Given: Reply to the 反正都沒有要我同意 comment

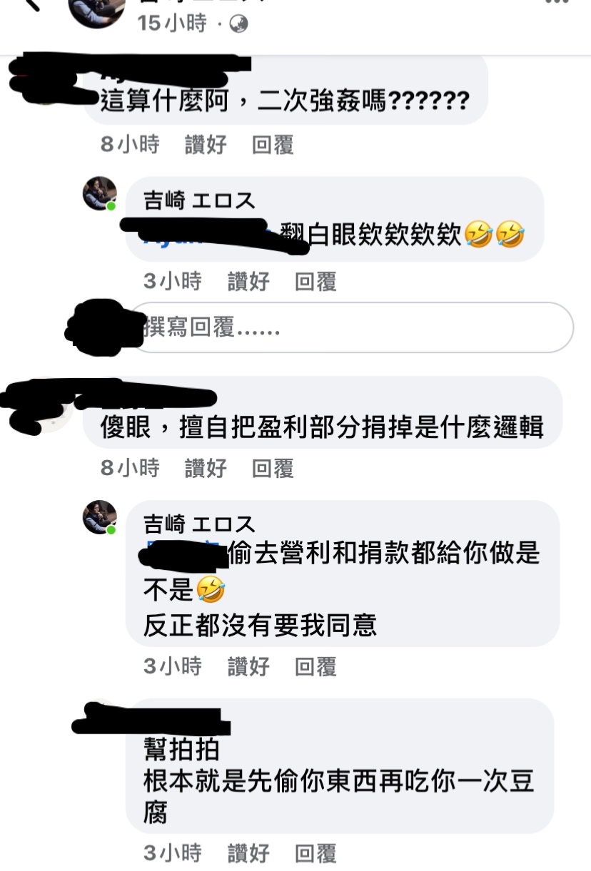Looking at the screenshot, I should 315,666.
